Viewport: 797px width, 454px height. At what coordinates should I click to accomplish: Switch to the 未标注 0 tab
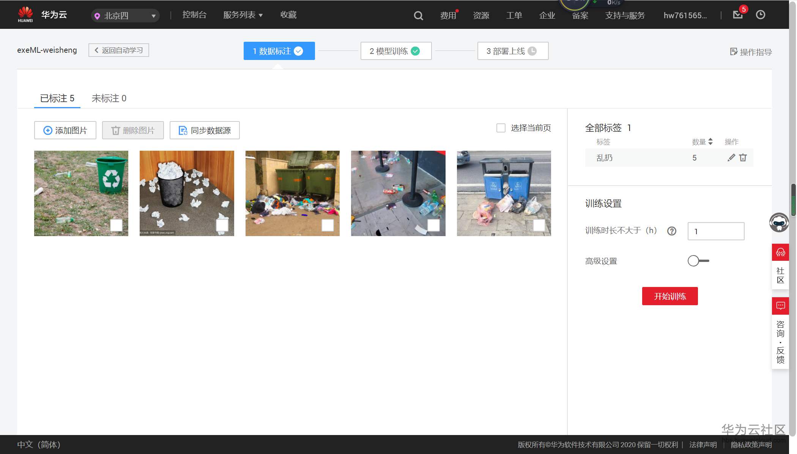109,98
